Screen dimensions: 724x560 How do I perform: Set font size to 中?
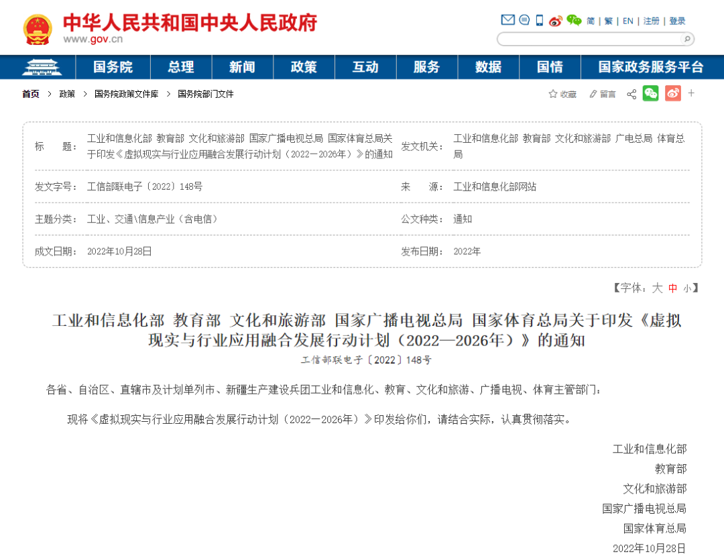673,288
